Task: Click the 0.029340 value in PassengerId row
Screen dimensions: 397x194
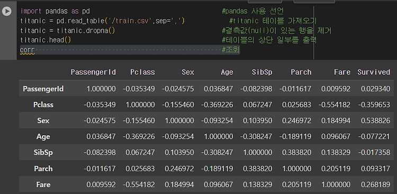Action: (376, 89)
